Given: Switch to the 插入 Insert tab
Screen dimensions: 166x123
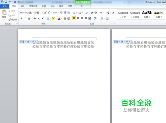Looking at the screenshot, I should (x=23, y=6).
